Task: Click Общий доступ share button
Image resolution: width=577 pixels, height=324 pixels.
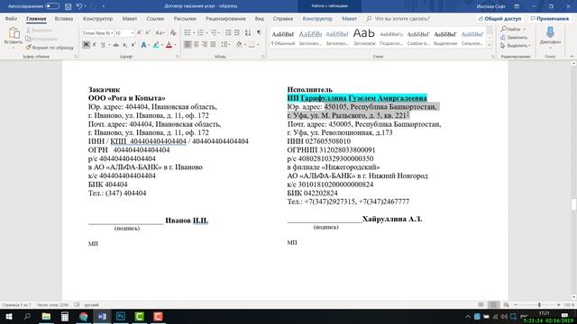Action: pos(499,18)
